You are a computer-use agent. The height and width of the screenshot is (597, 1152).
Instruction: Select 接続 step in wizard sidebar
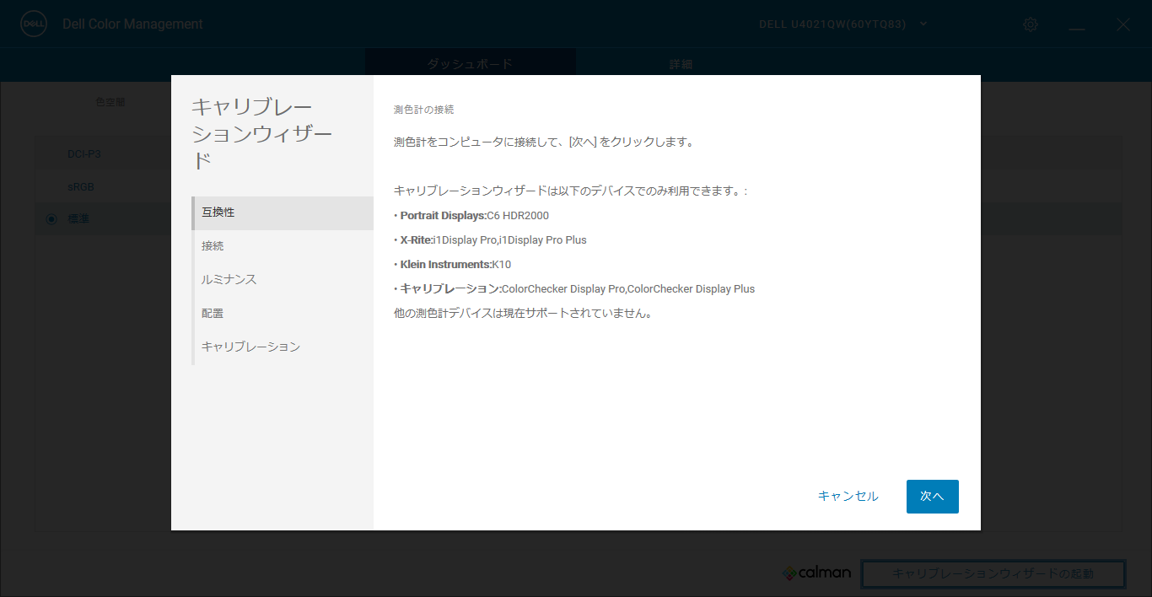click(283, 246)
